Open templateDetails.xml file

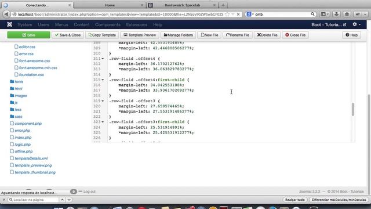coord(29,158)
